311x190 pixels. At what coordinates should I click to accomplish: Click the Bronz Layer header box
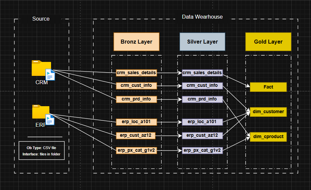(x=136, y=42)
